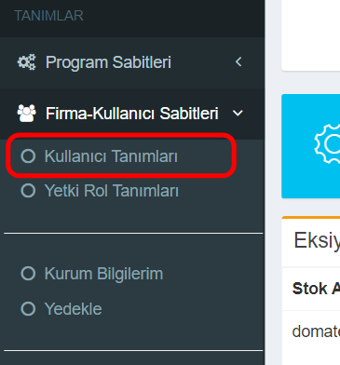The image size is (340, 365).
Task: Expand Program Sabitleri using its left chevron
Action: click(x=238, y=61)
